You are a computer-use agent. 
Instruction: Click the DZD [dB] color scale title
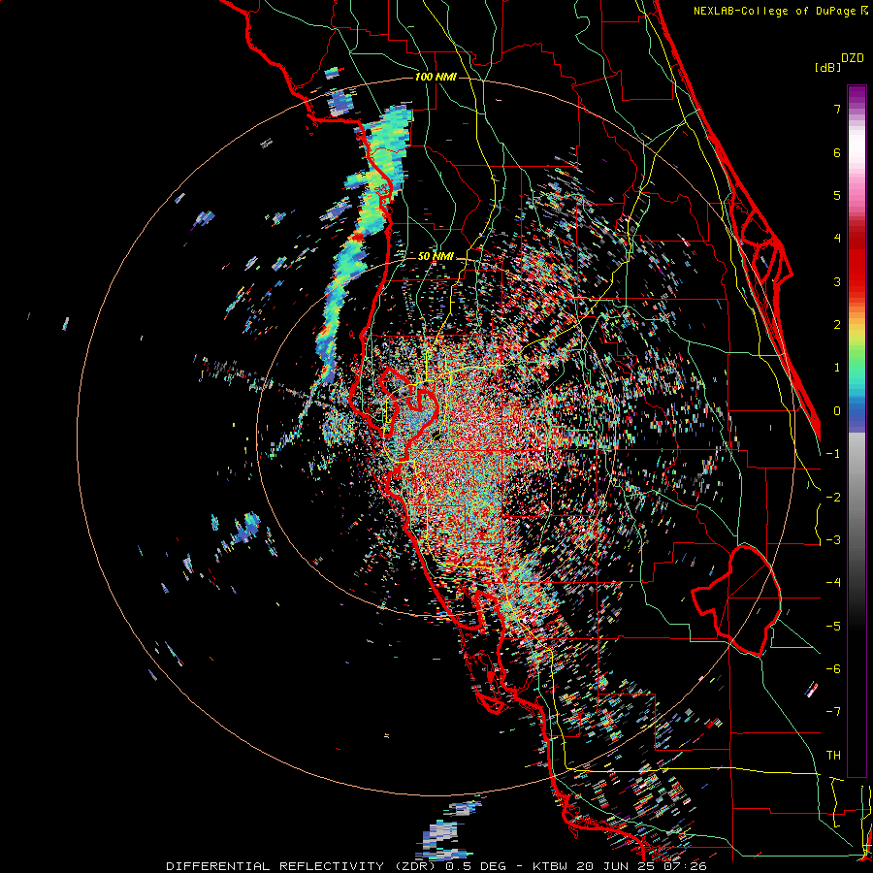tap(839, 62)
